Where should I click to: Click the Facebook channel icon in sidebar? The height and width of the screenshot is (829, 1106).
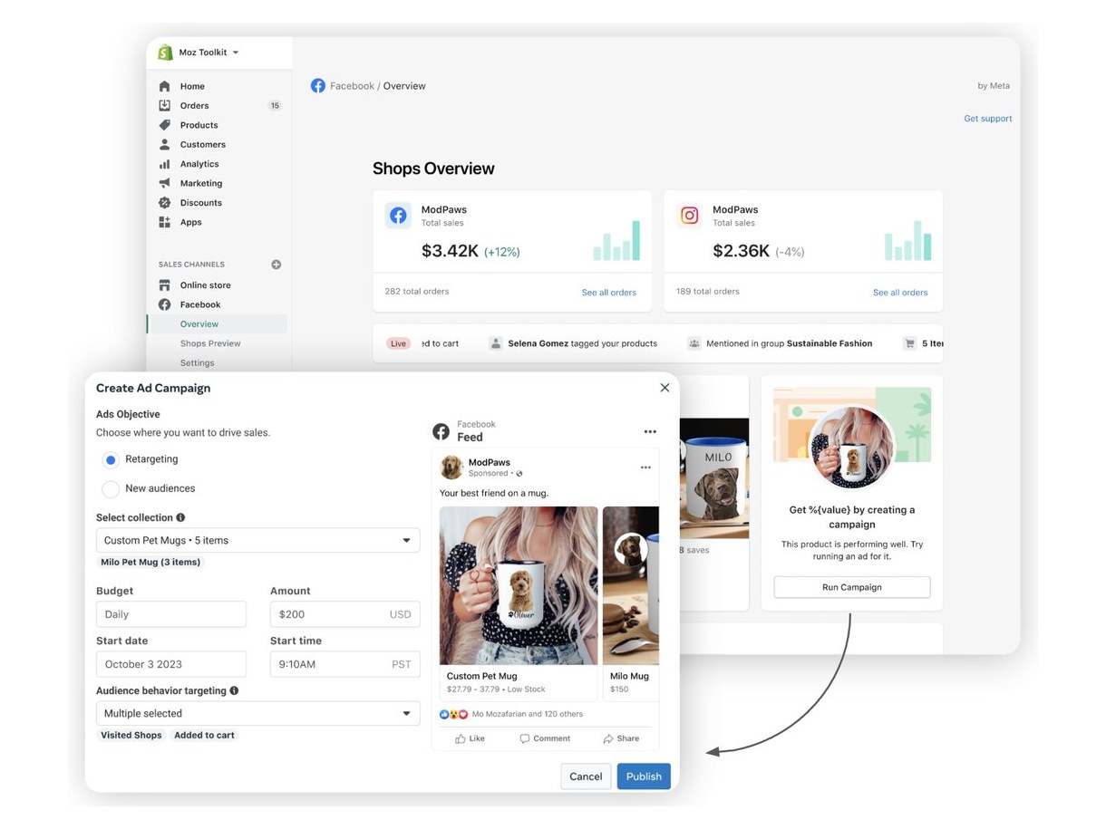(164, 304)
